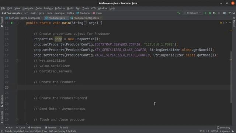Change the UTF-8 file encoding
Screen dimensions: 236x133
tap(215, 131)
